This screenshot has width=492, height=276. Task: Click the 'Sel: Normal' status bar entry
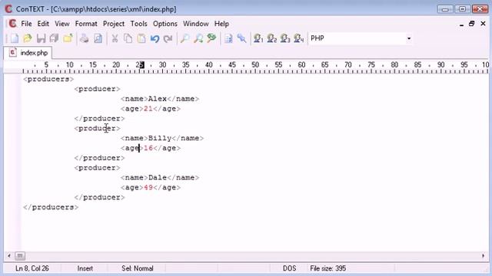[x=138, y=268]
